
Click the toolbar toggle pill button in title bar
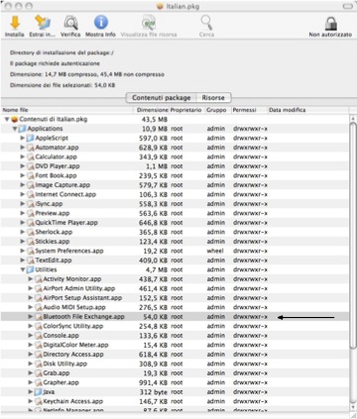pos(347,6)
